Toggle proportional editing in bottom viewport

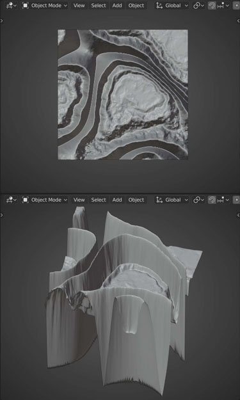tap(236, 200)
